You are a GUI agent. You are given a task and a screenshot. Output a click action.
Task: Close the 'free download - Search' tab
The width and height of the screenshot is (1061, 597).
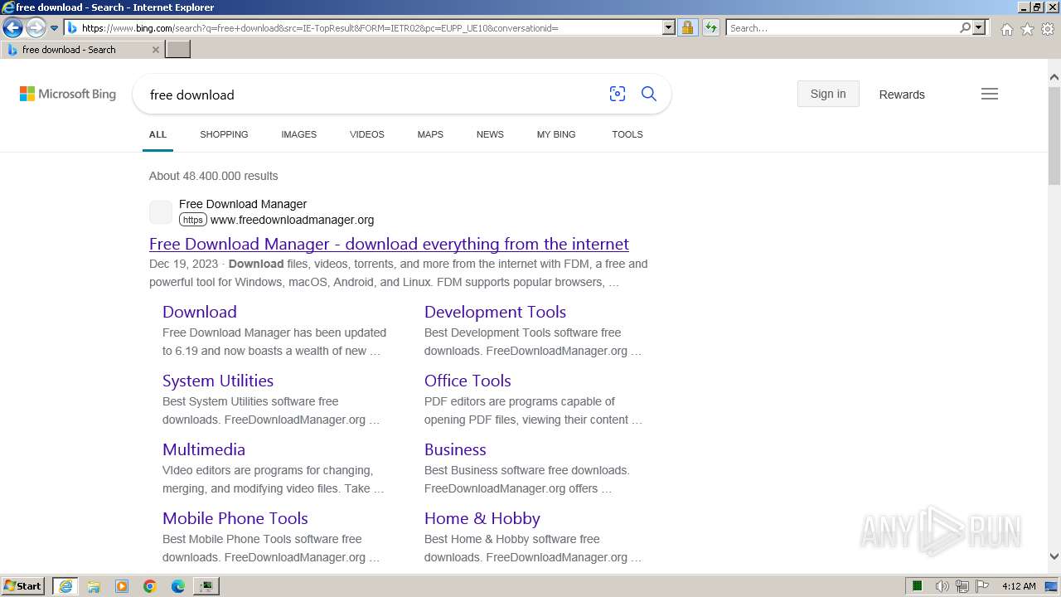coord(156,50)
